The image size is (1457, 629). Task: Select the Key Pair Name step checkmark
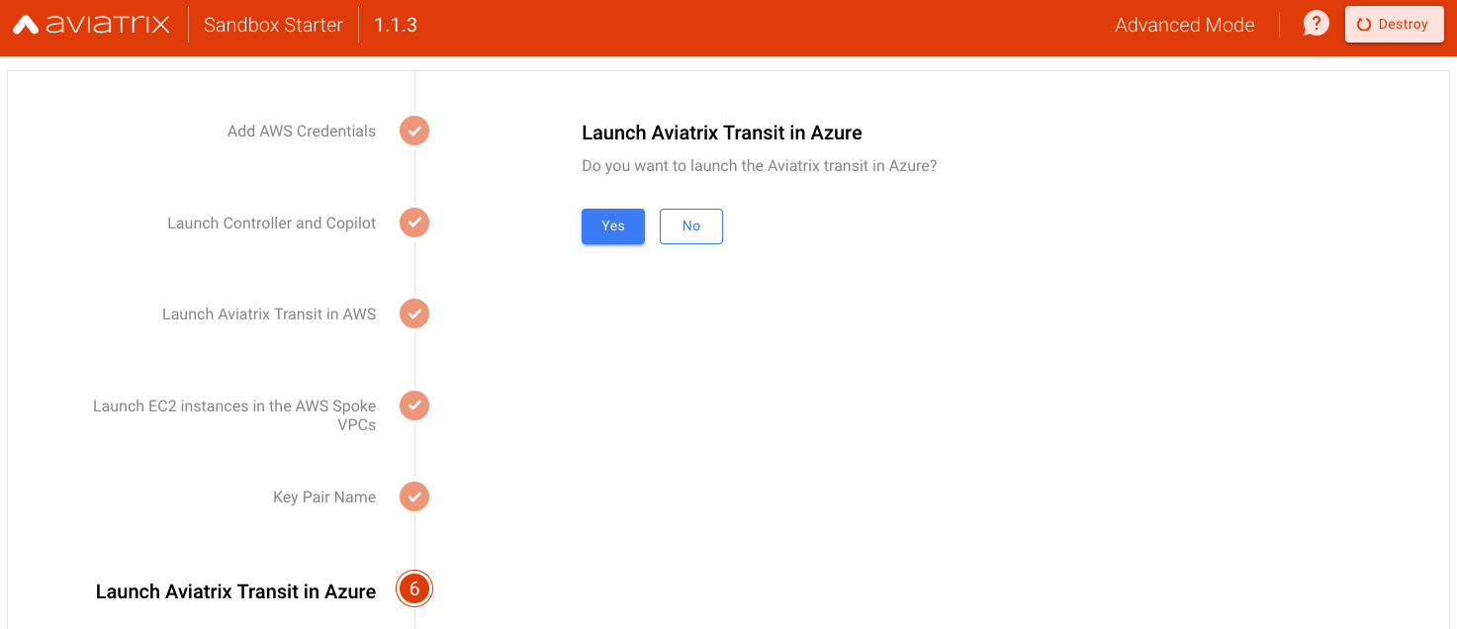tap(414, 496)
